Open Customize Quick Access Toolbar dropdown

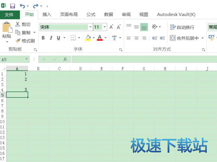47,6
